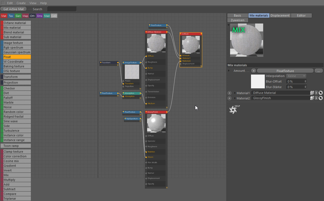Screen dimensions: 324x201
Task: Click the output port of ArtRock node
Action: pyautogui.click(x=201, y=34)
